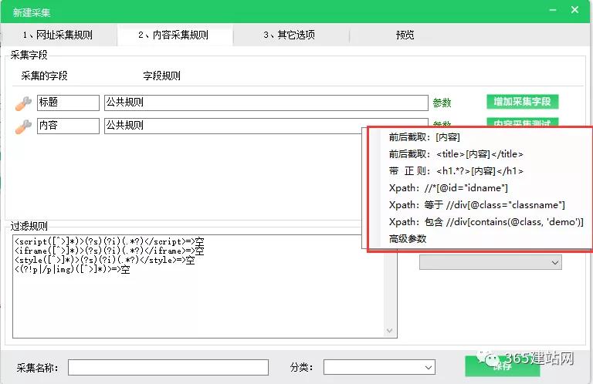Open 高级参数 menu entry
The image size is (593, 384).
pyautogui.click(x=408, y=239)
